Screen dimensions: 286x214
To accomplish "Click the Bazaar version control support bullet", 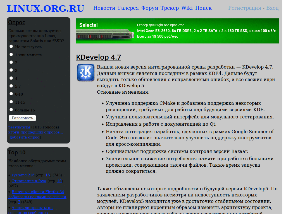I will (x=177, y=151).
